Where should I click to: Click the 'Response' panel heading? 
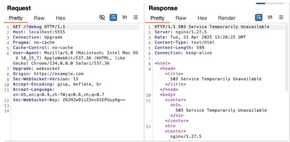163,8
